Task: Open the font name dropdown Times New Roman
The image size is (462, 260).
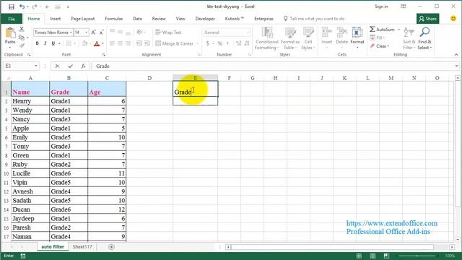Action: tap(71, 32)
